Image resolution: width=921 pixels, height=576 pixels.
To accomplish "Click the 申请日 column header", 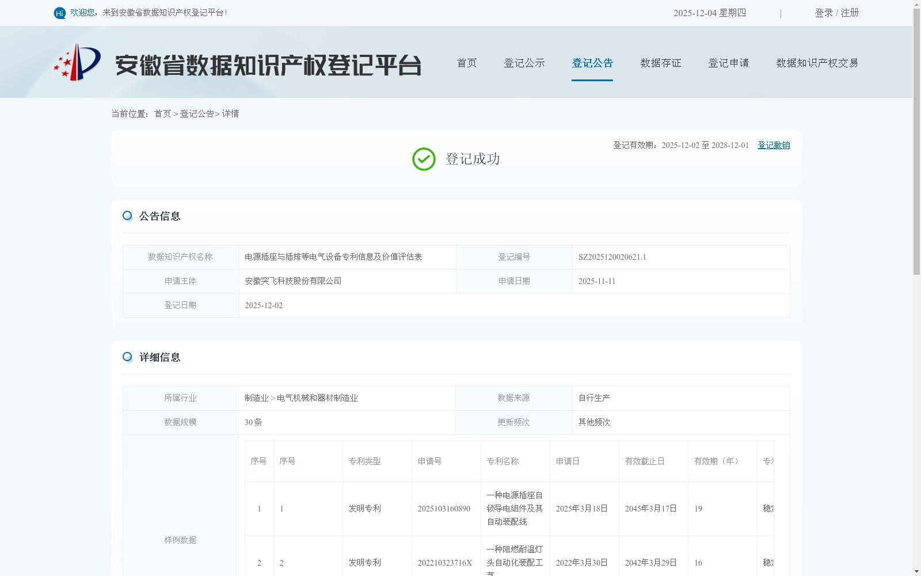I will click(568, 461).
